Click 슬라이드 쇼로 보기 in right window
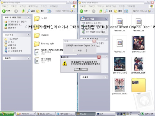 [94, 23]
